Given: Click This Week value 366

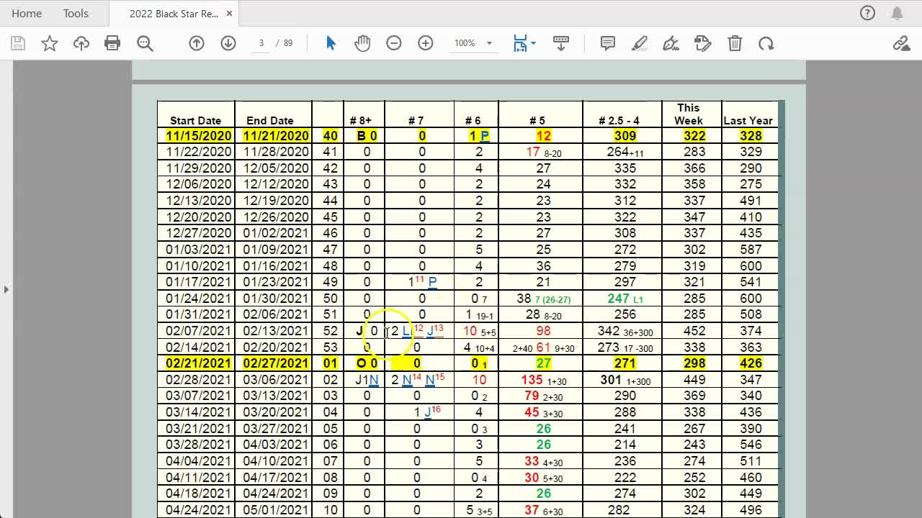Looking at the screenshot, I should 694,168.
